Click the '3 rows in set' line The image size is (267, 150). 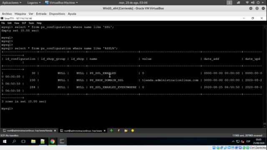(x=24, y=101)
